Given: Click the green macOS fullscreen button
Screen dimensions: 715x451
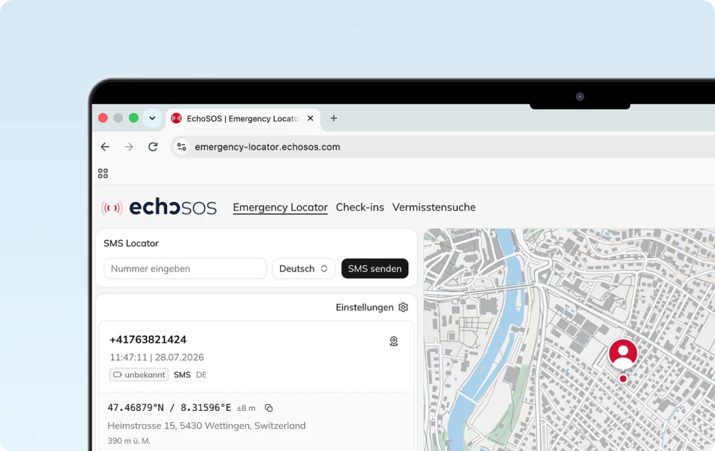Looking at the screenshot, I should pyautogui.click(x=134, y=118).
